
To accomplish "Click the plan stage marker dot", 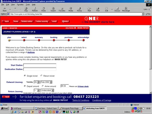I will 9,40.
